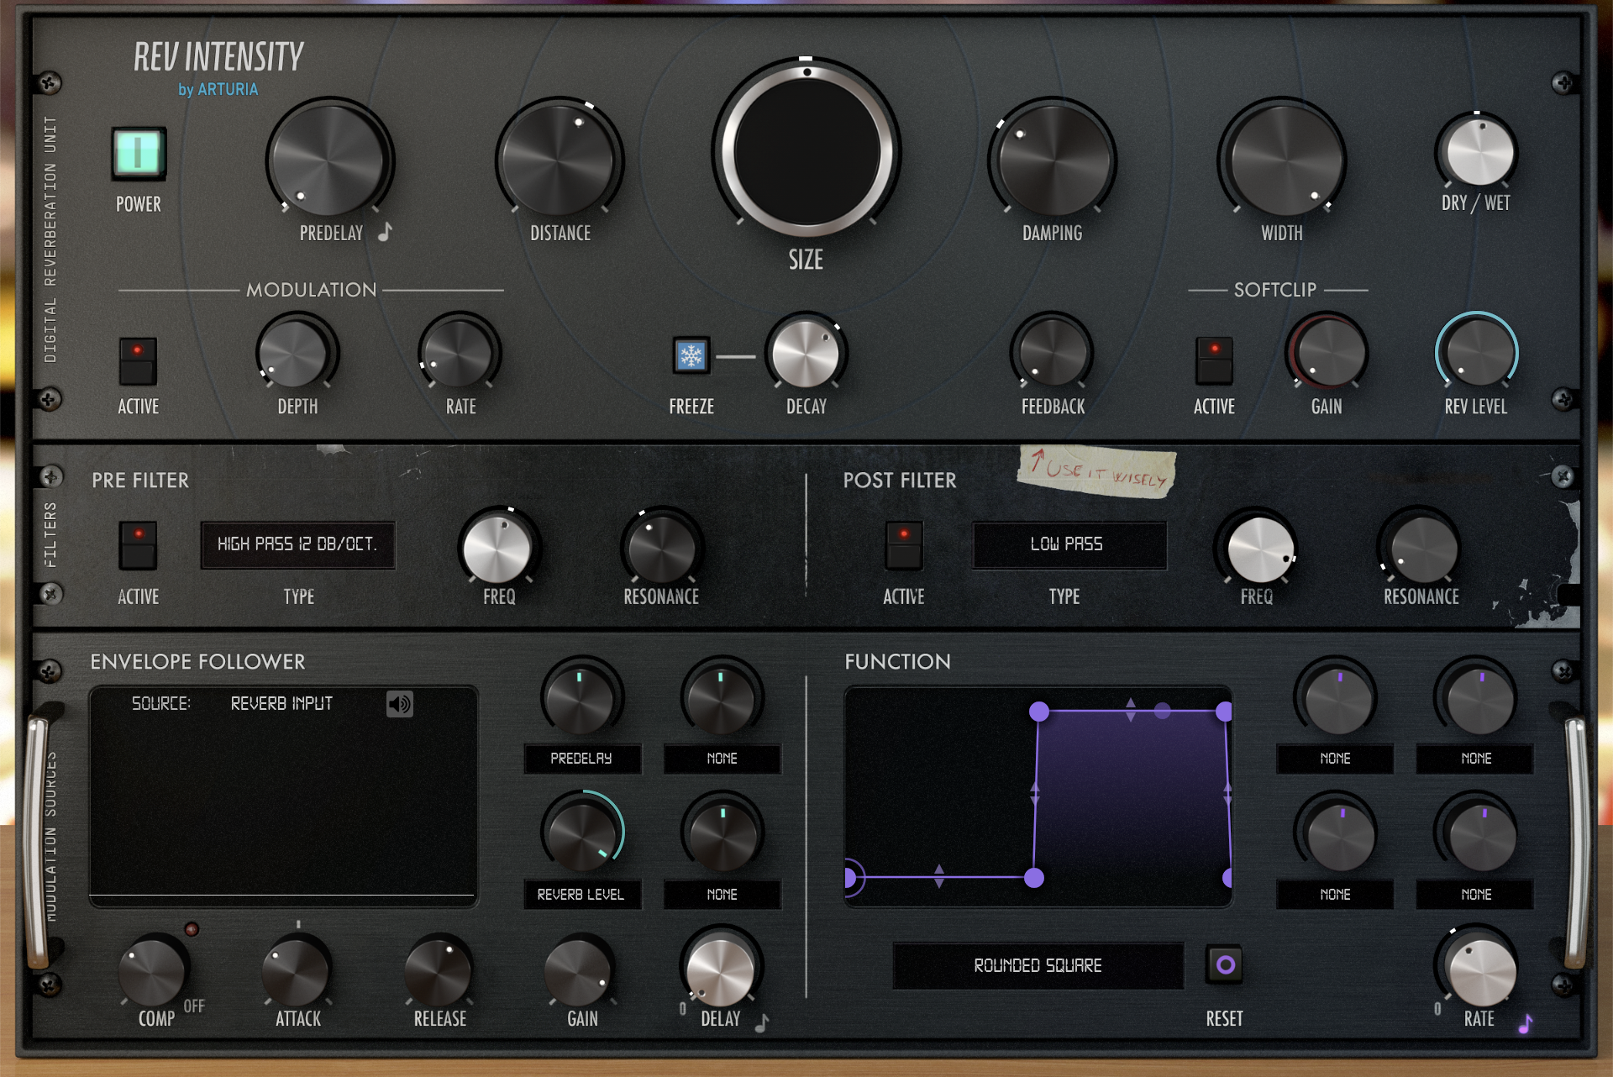Click the Decay knob
The height and width of the screenshot is (1077, 1613).
point(806,353)
